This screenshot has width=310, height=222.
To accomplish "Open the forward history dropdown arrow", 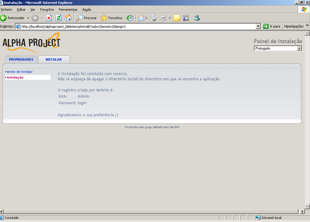I will tap(42, 18).
